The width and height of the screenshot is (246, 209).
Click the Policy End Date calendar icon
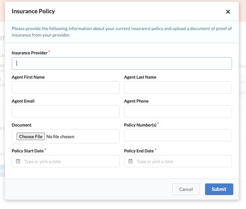click(130, 161)
